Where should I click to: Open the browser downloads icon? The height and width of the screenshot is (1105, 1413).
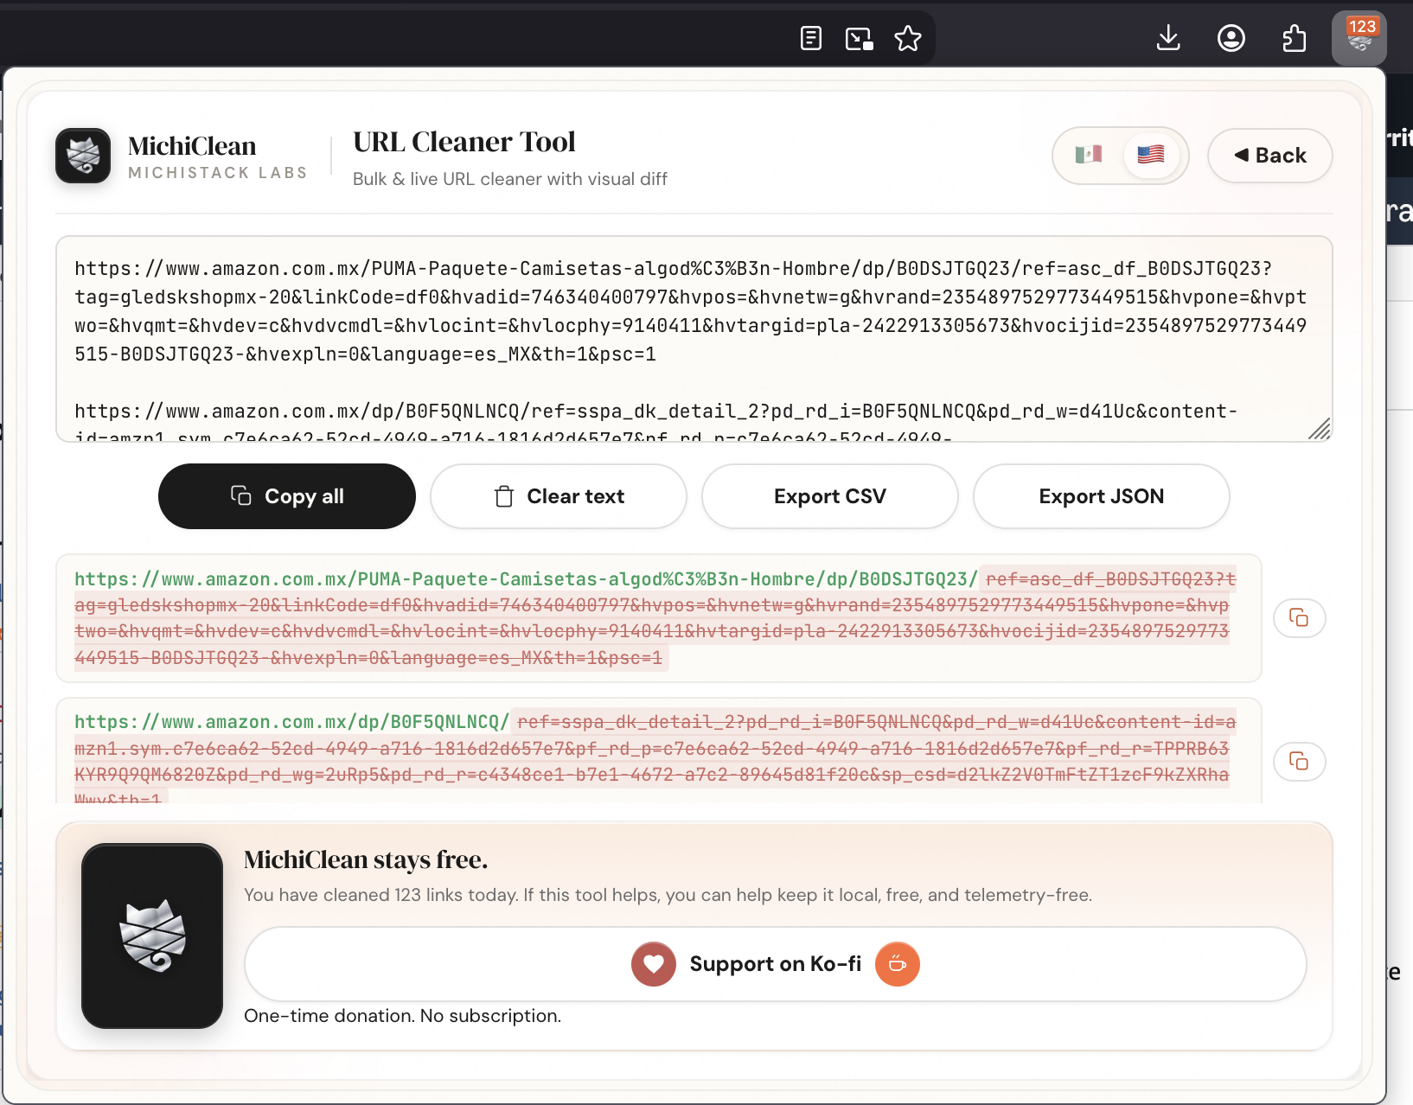(1168, 38)
